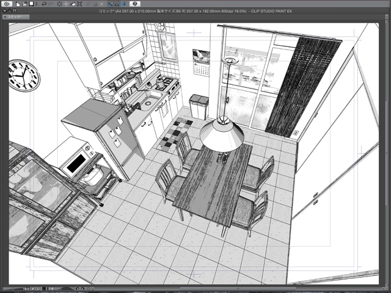Click the Clear Outside Selection icon
This screenshot has width=391, height=293.
click(x=66, y=4)
